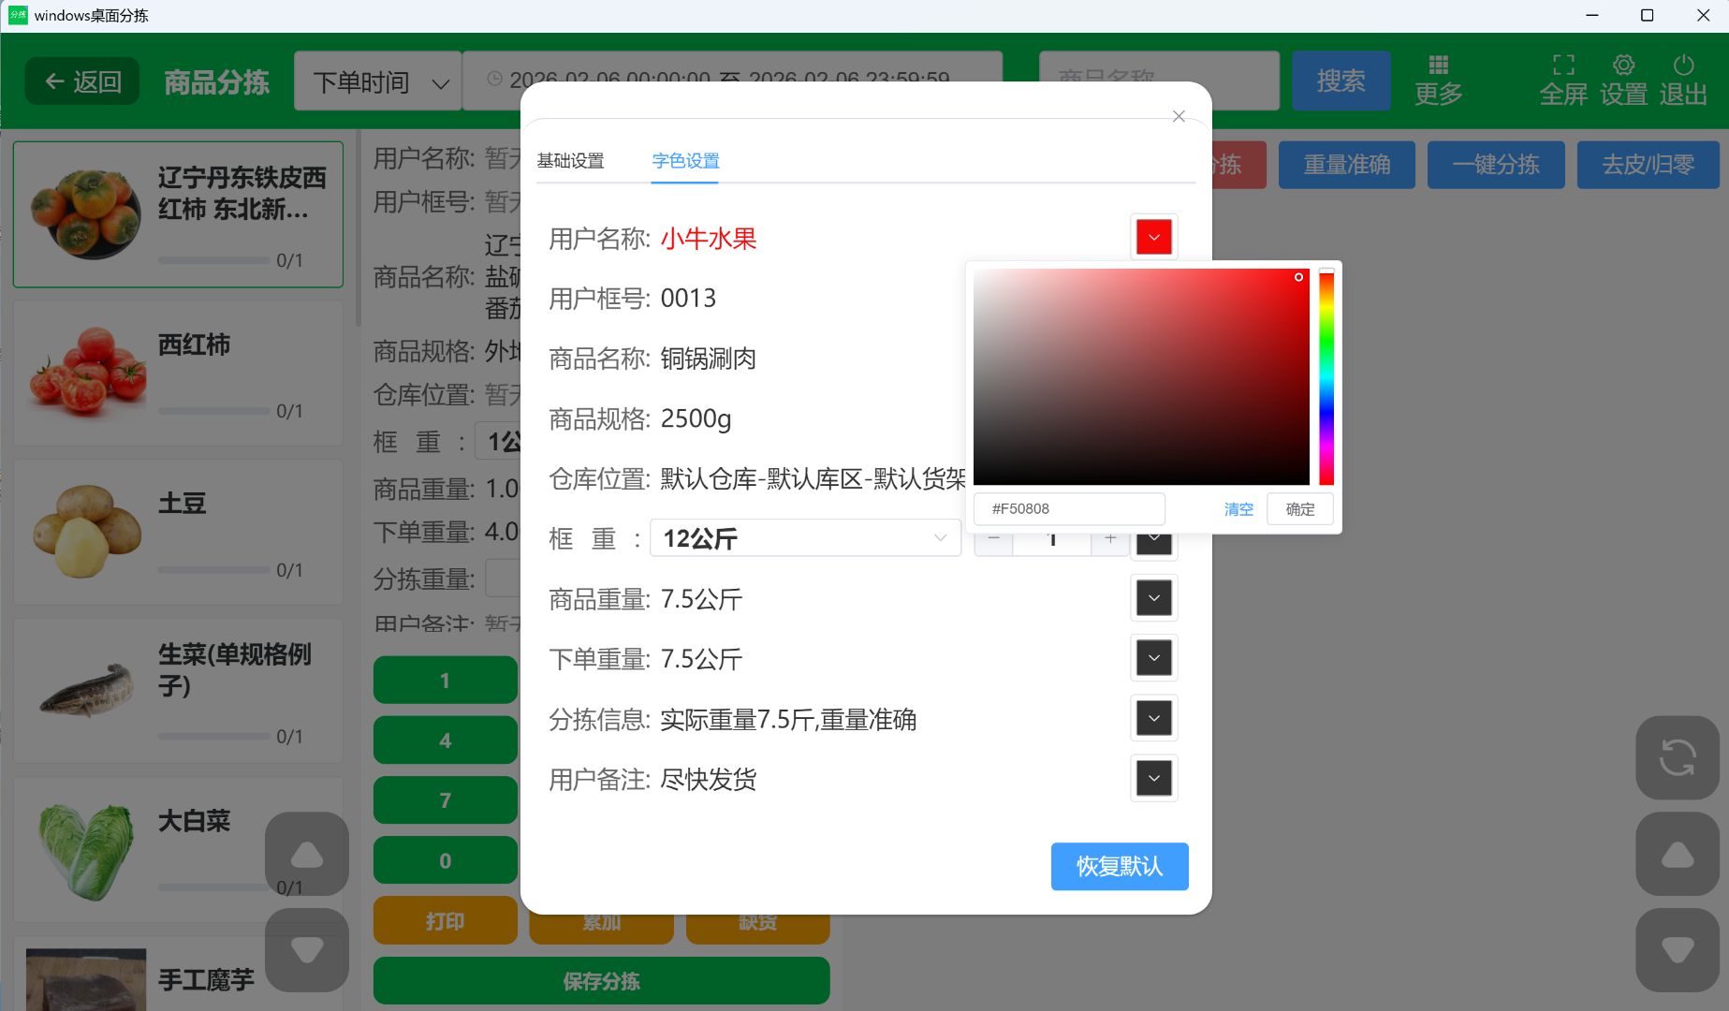Minimize the windows桌面分拣 window
The width and height of the screenshot is (1729, 1011).
point(1591,15)
